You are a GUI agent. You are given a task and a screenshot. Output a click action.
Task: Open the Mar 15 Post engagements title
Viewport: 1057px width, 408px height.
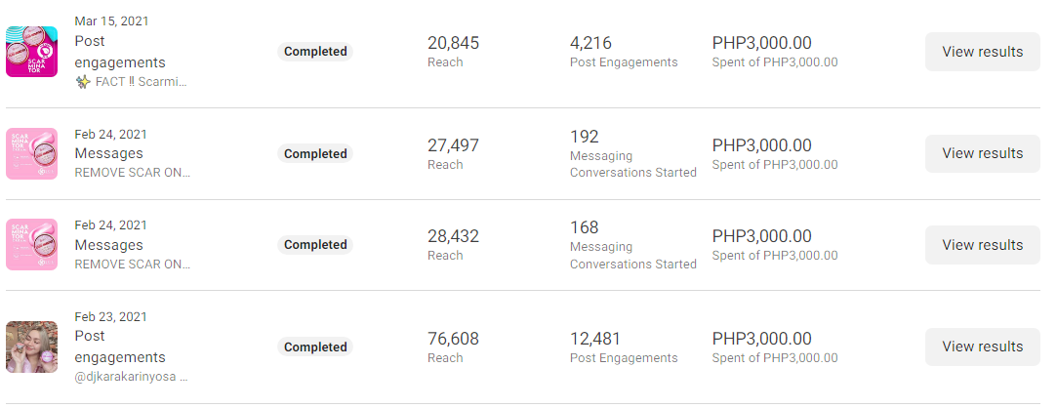point(120,52)
